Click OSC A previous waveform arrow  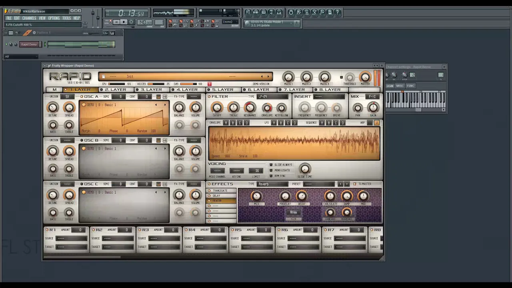[156, 105]
